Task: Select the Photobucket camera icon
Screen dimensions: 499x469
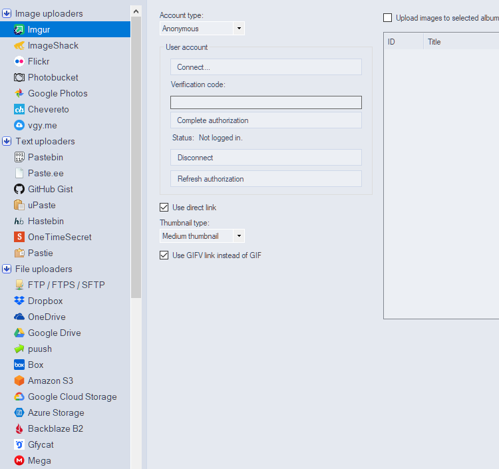Action: coord(19,77)
